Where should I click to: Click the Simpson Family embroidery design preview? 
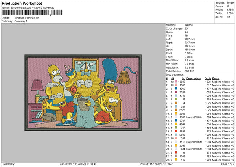pyautogui.click(x=83, y=93)
